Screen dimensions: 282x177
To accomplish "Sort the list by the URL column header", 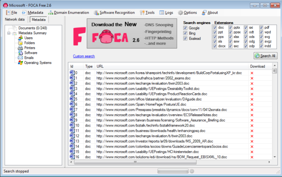I will point(172,66).
